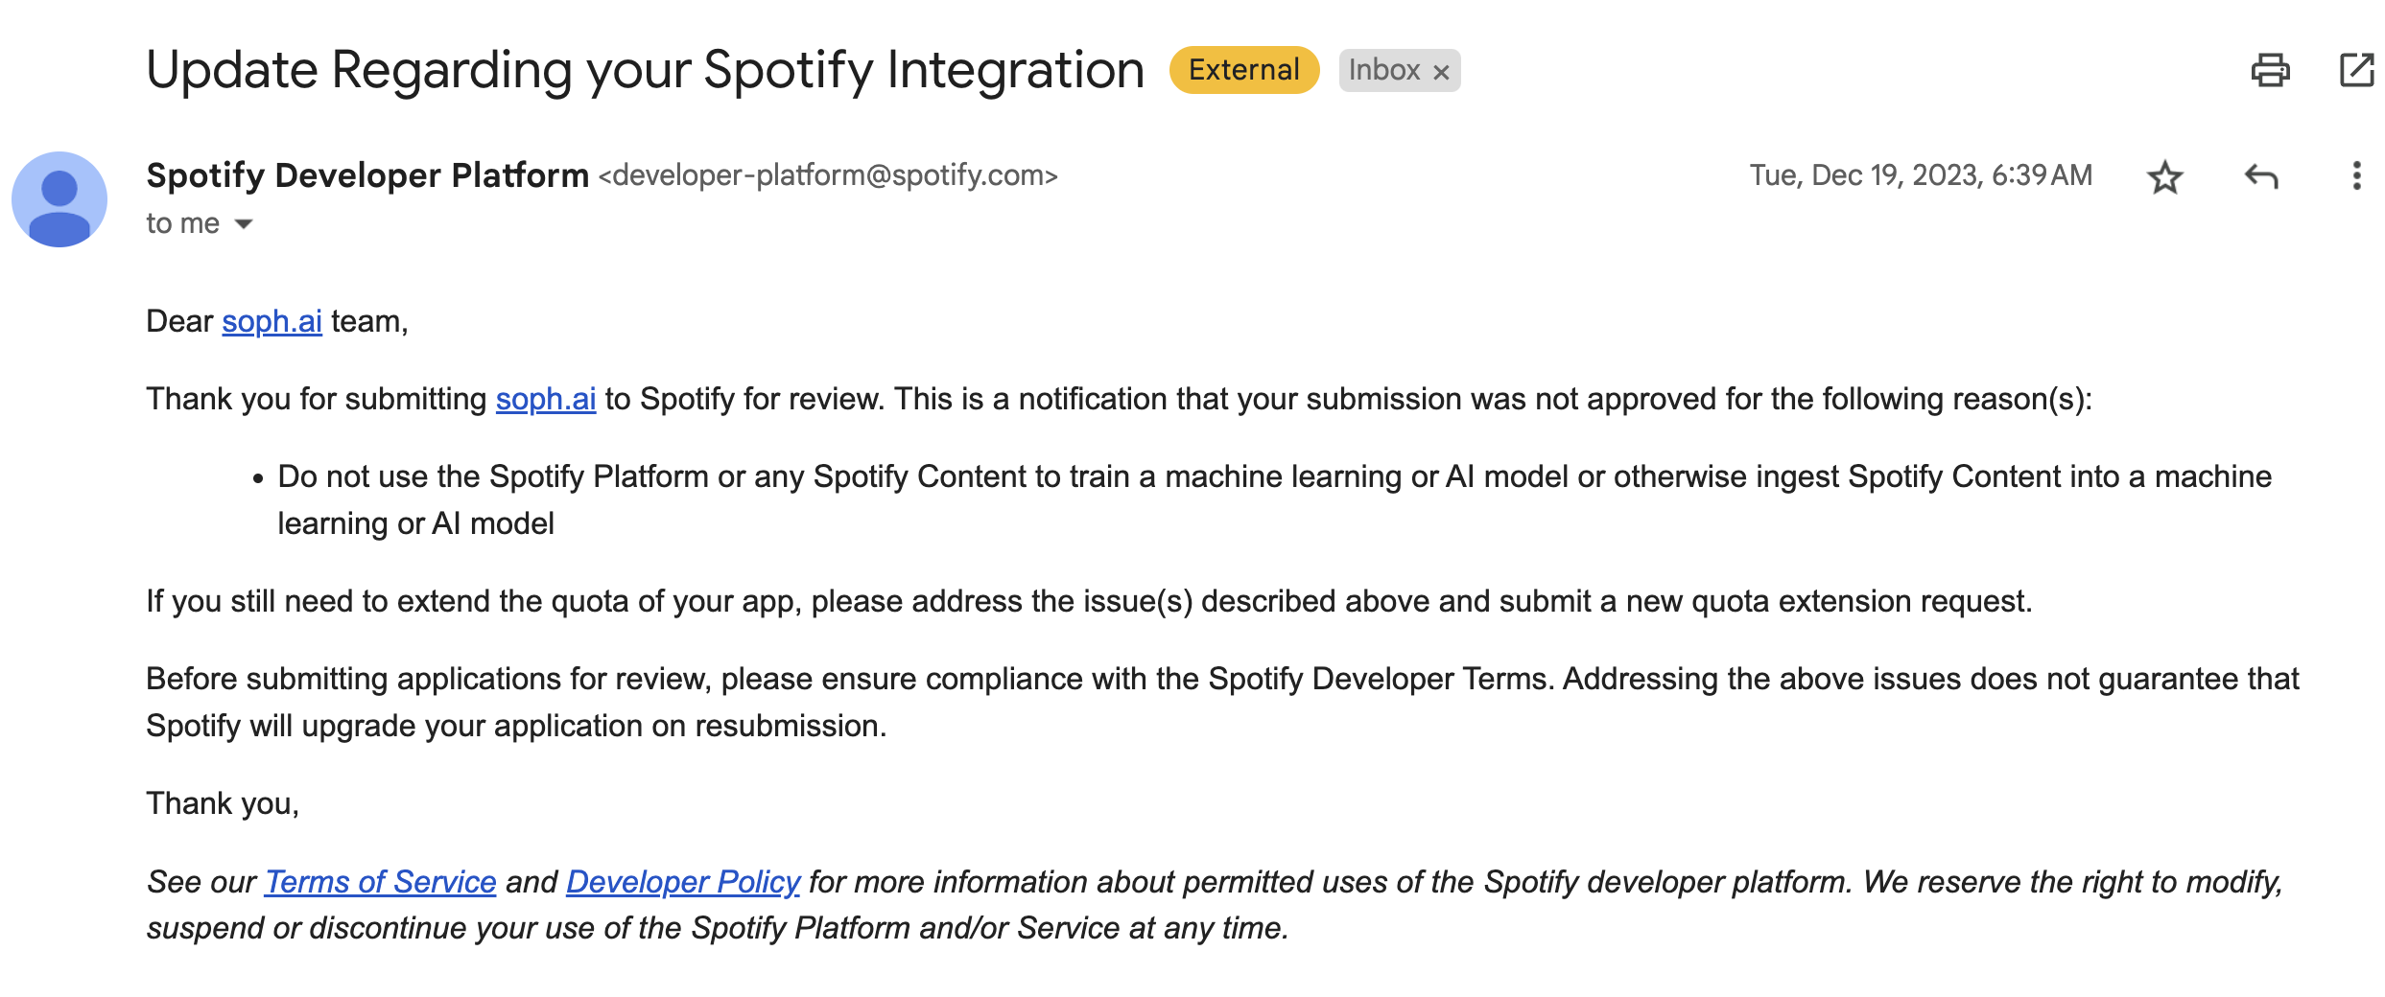
Task: Reply to the Spotify email
Action: (2261, 176)
